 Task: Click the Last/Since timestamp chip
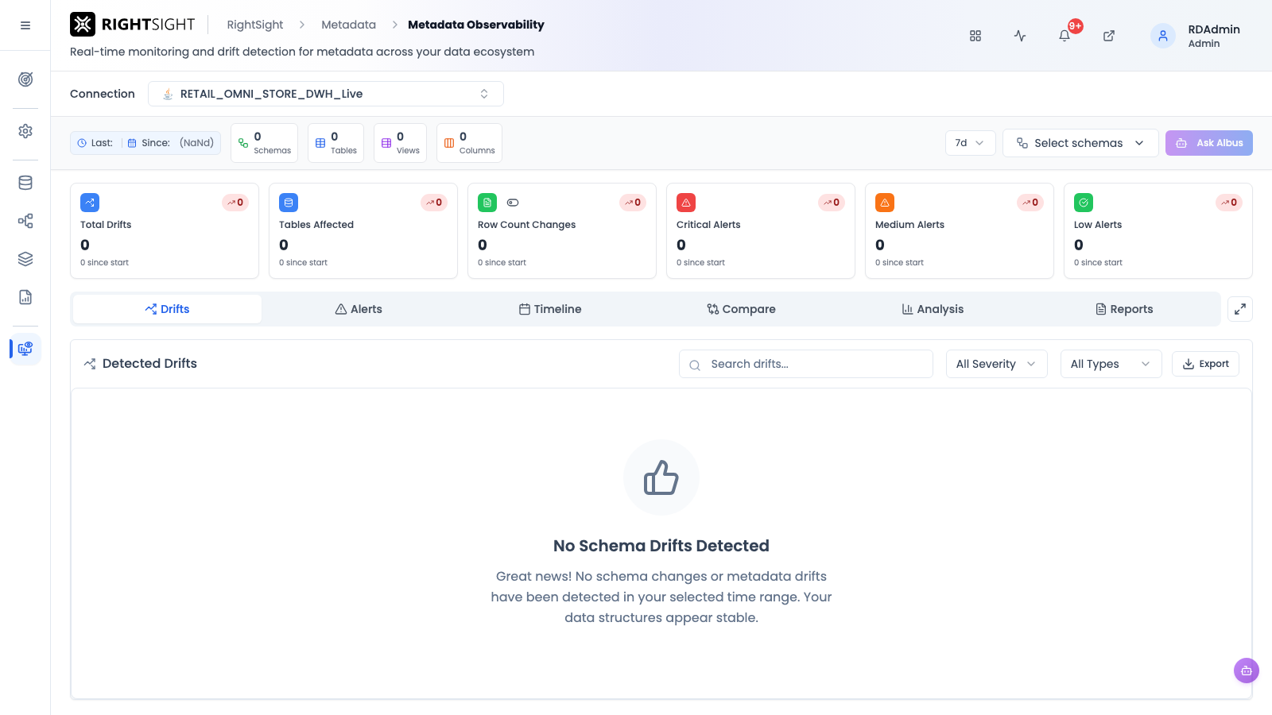click(x=145, y=143)
